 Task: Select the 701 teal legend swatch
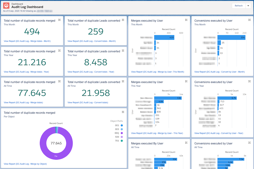(122, 141)
